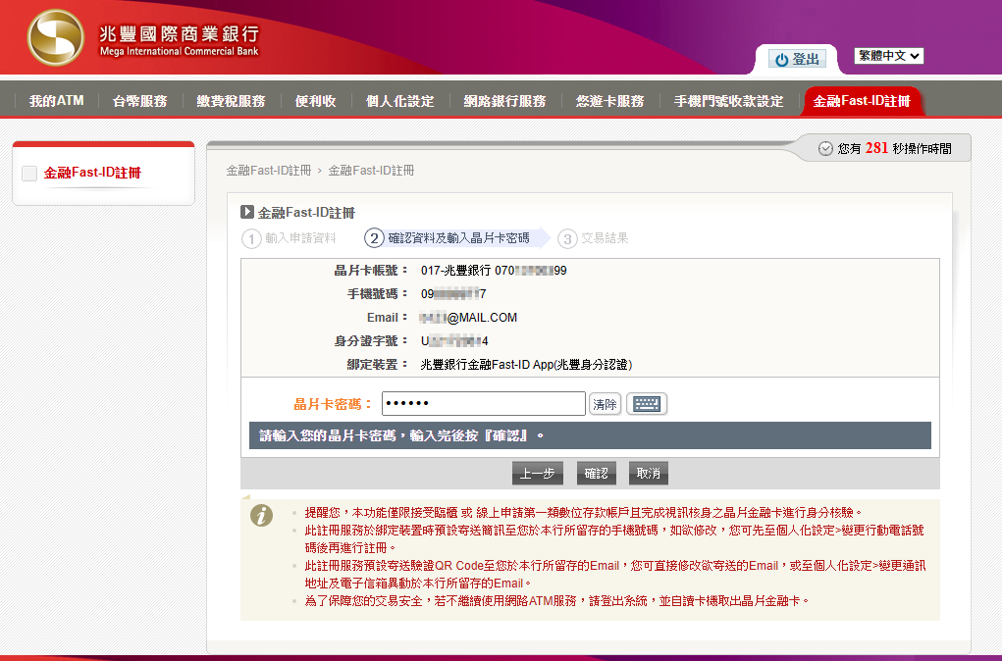Click step 3 交易結果
The image size is (1002, 661).
tap(593, 238)
